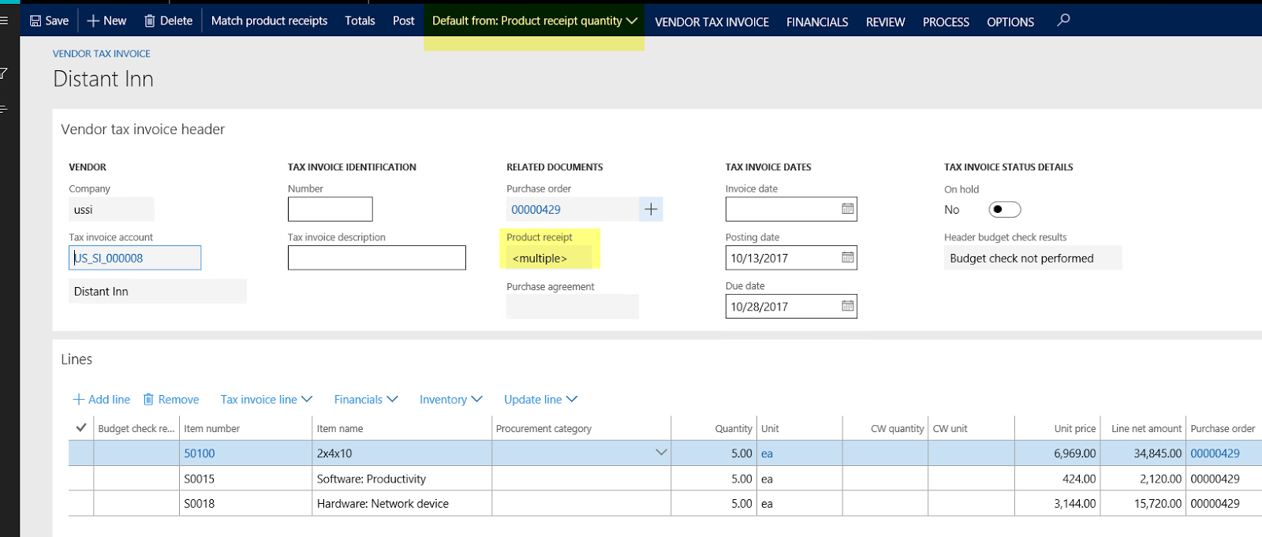Collapse the Vendor tax invoice header section
1262x537 pixels.
(x=143, y=129)
